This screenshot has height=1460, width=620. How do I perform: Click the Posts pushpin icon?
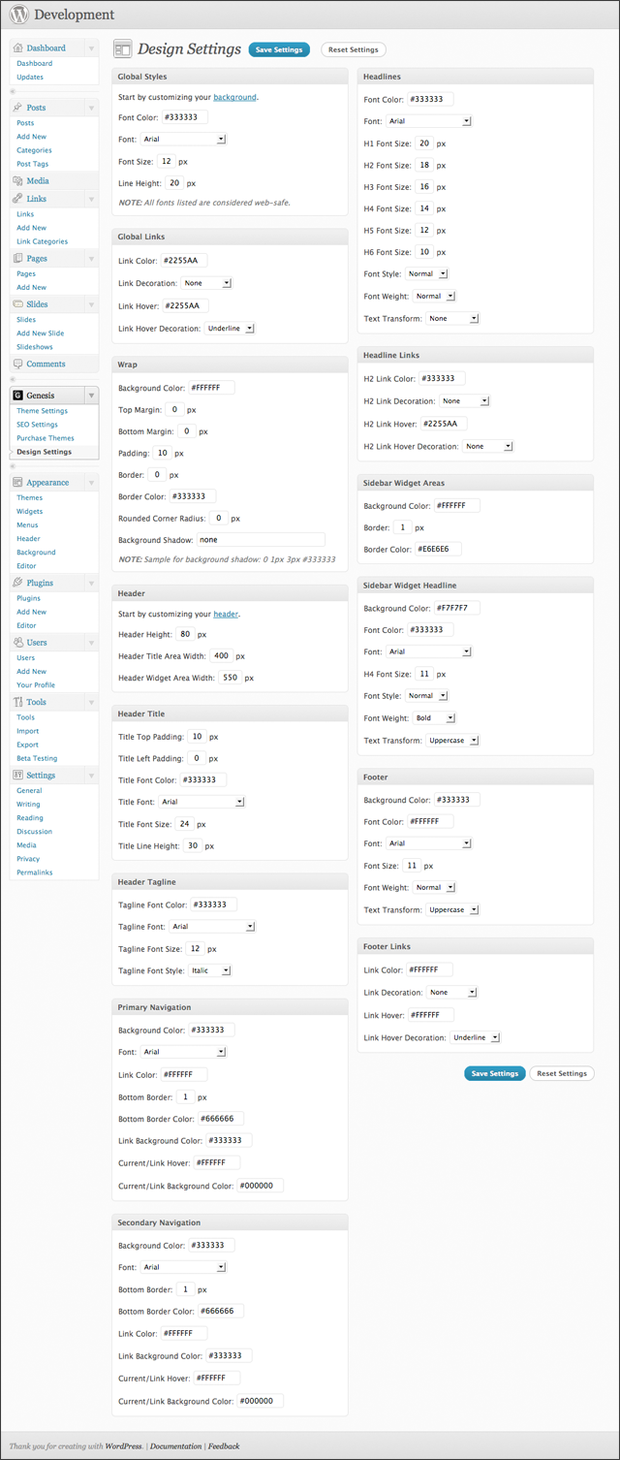(18, 108)
